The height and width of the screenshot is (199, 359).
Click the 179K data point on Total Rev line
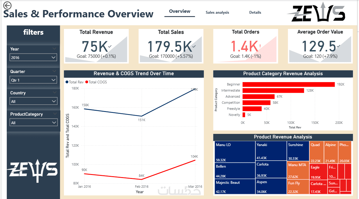[x=195, y=89]
